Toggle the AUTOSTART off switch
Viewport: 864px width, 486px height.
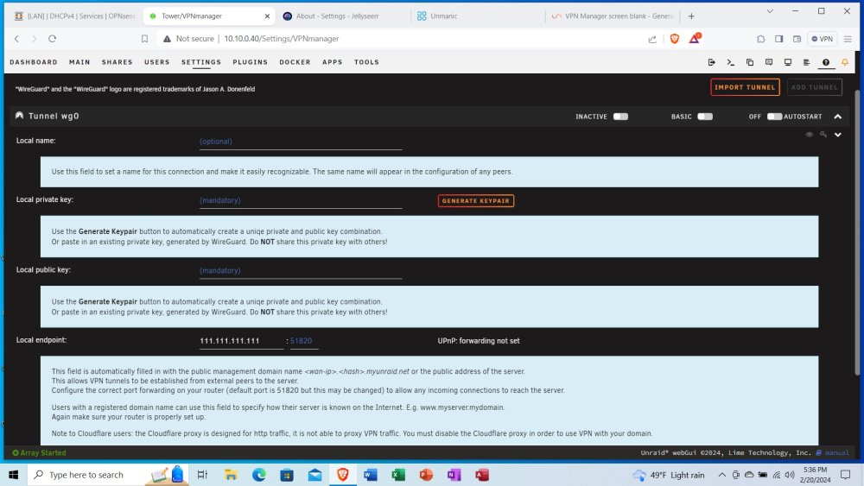[774, 117]
